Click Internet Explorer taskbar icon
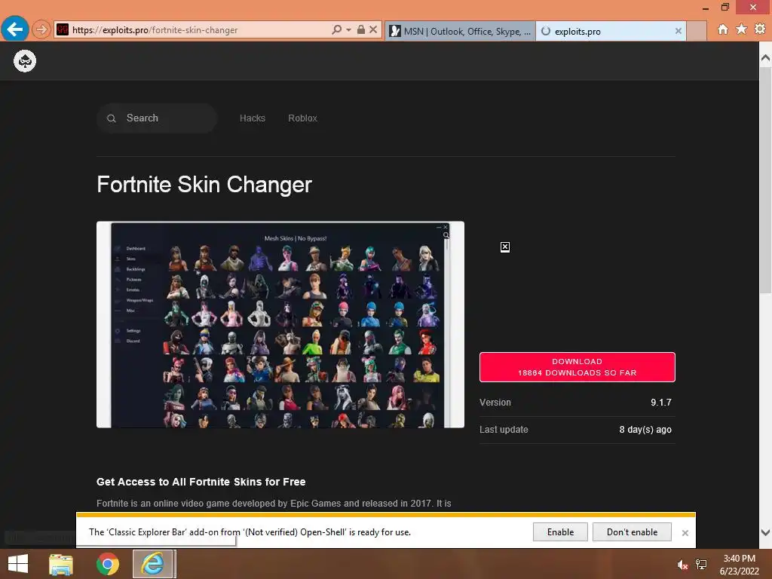Viewport: 772px width, 579px height. tap(153, 564)
